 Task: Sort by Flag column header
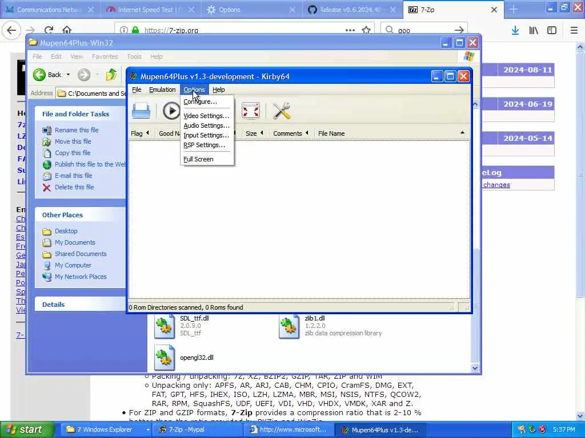click(x=140, y=133)
